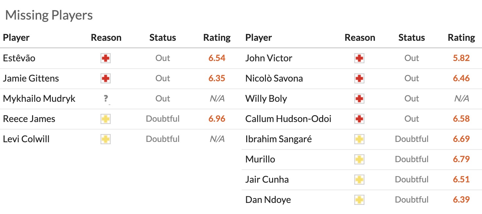Click Willy Boly's red cross icon
482x214 pixels.
(x=360, y=99)
